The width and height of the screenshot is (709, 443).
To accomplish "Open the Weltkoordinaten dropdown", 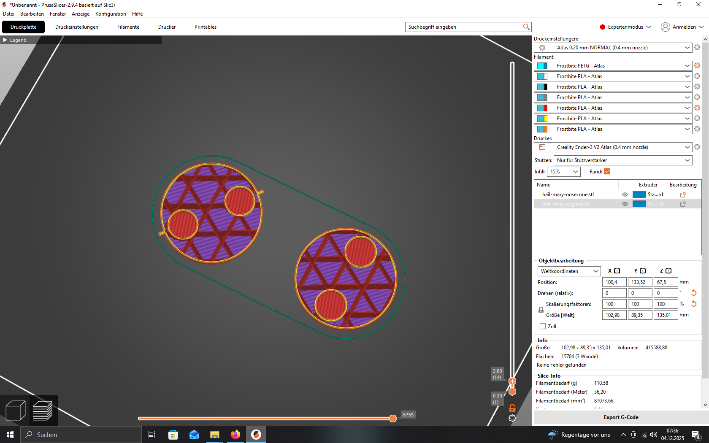I will pos(569,271).
